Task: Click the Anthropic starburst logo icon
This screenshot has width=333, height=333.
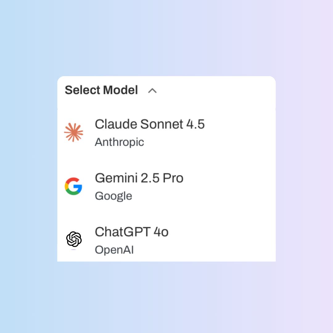Action: click(x=74, y=132)
